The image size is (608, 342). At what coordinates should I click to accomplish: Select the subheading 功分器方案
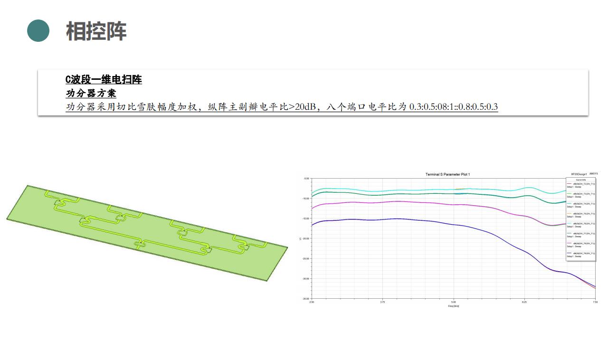(x=91, y=93)
